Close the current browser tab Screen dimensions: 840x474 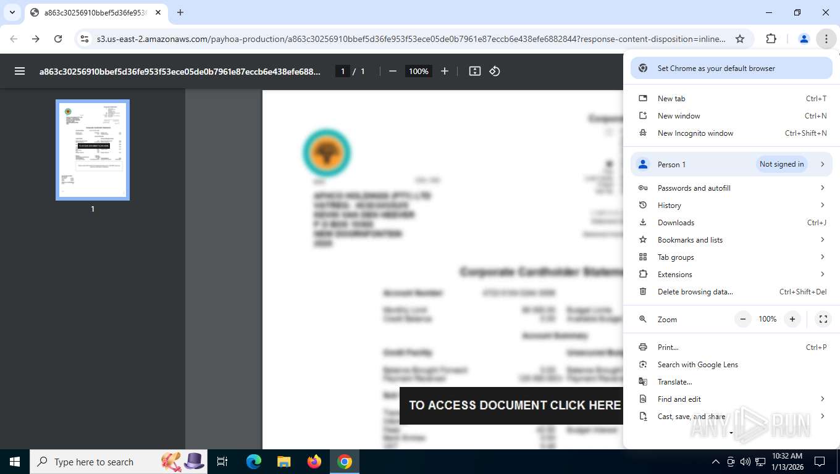158,12
